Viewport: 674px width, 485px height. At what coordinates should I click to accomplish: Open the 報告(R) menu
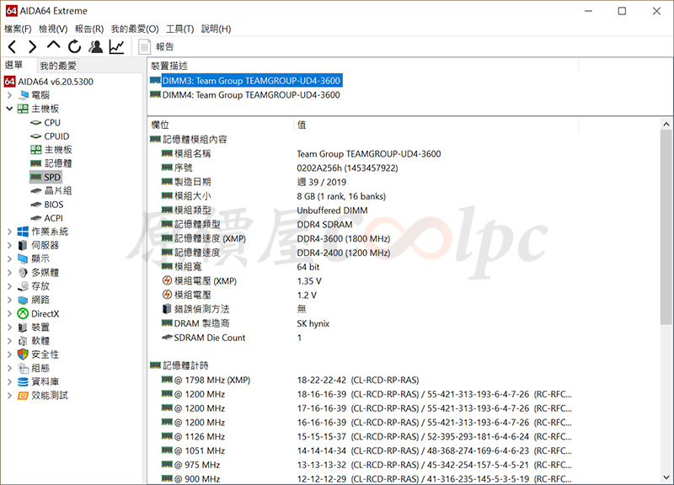point(89,29)
